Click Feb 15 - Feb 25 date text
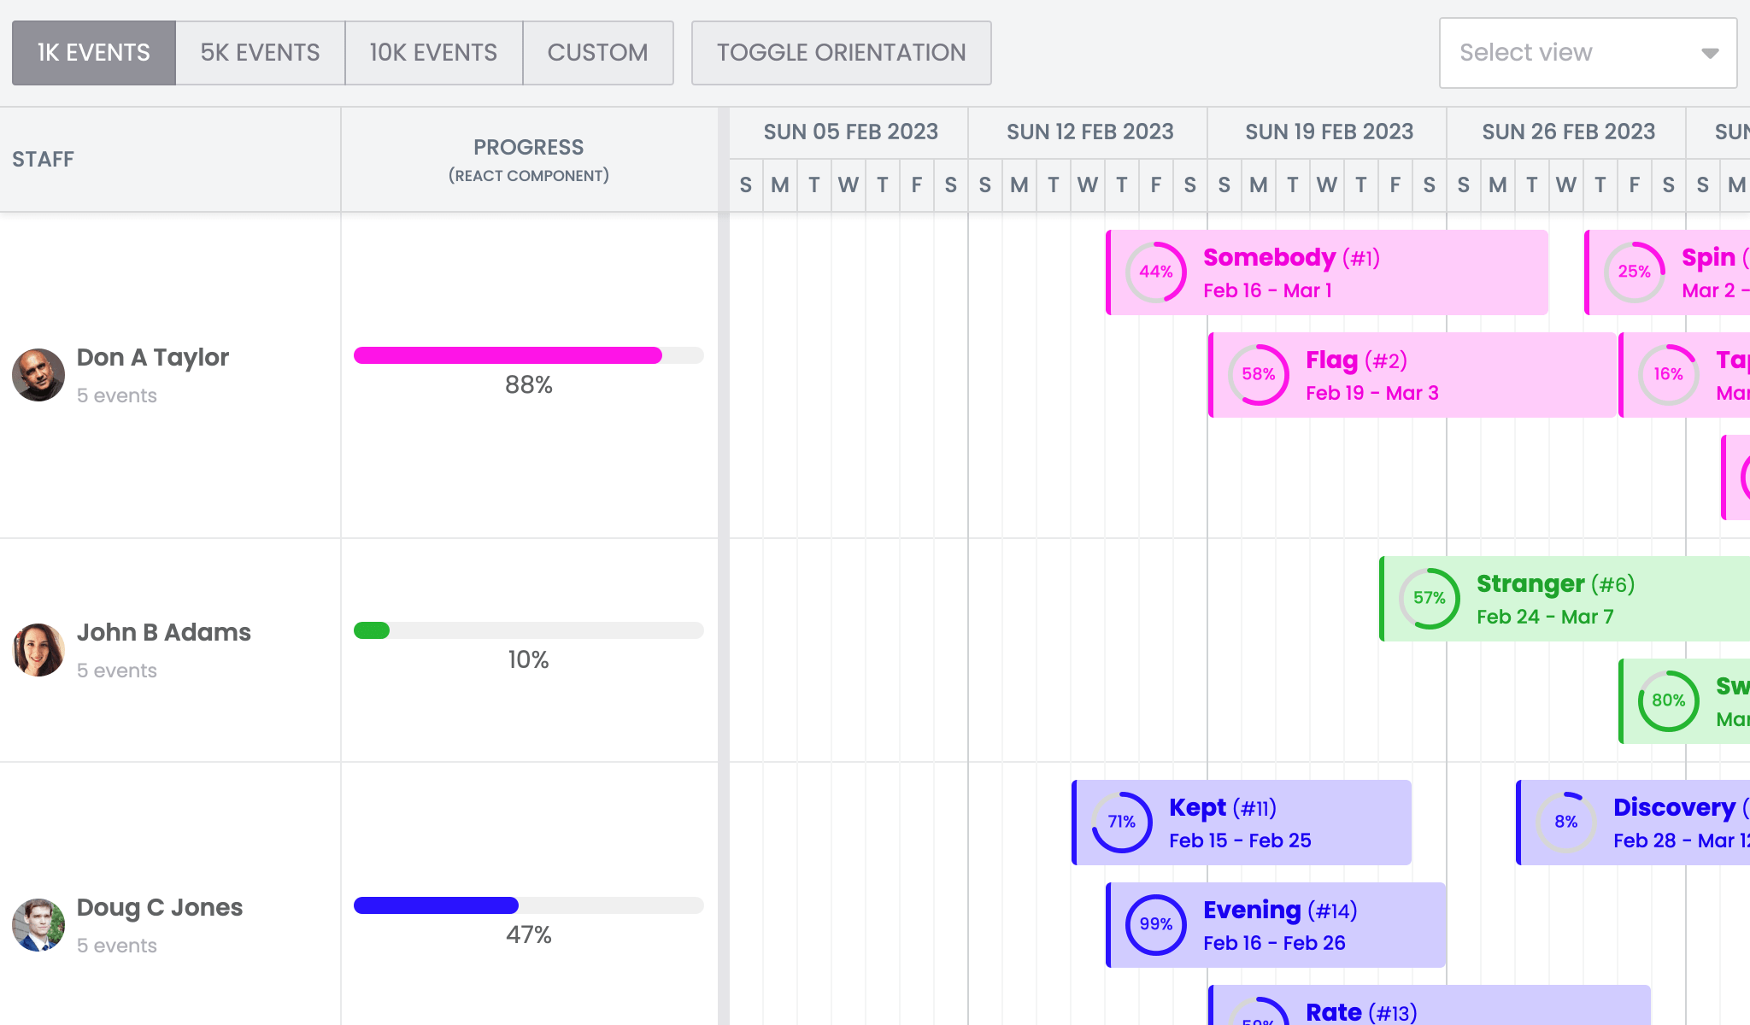1750x1025 pixels. 1240,840
